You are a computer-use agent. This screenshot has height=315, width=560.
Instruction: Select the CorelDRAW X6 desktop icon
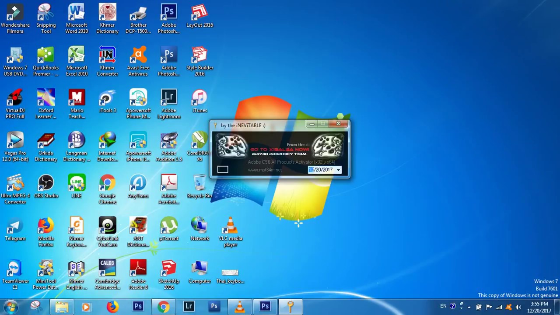click(x=199, y=147)
